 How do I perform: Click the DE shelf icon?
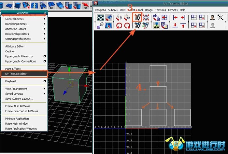51,6
